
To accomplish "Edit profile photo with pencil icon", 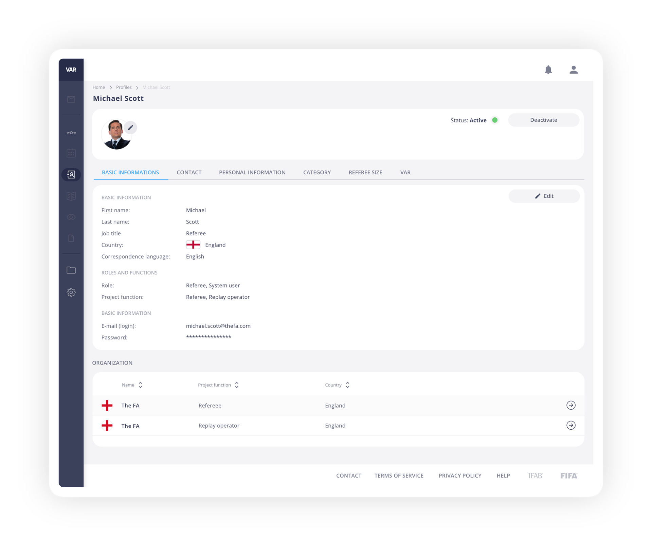I will [130, 128].
